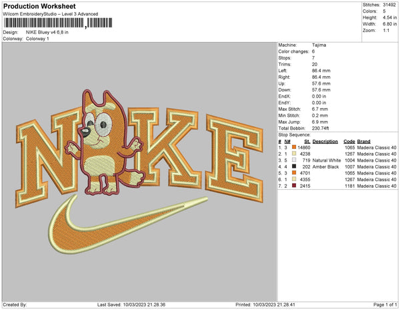This screenshot has height=310, width=400.
Task: Click the 'Code' column header
Action: (349, 141)
